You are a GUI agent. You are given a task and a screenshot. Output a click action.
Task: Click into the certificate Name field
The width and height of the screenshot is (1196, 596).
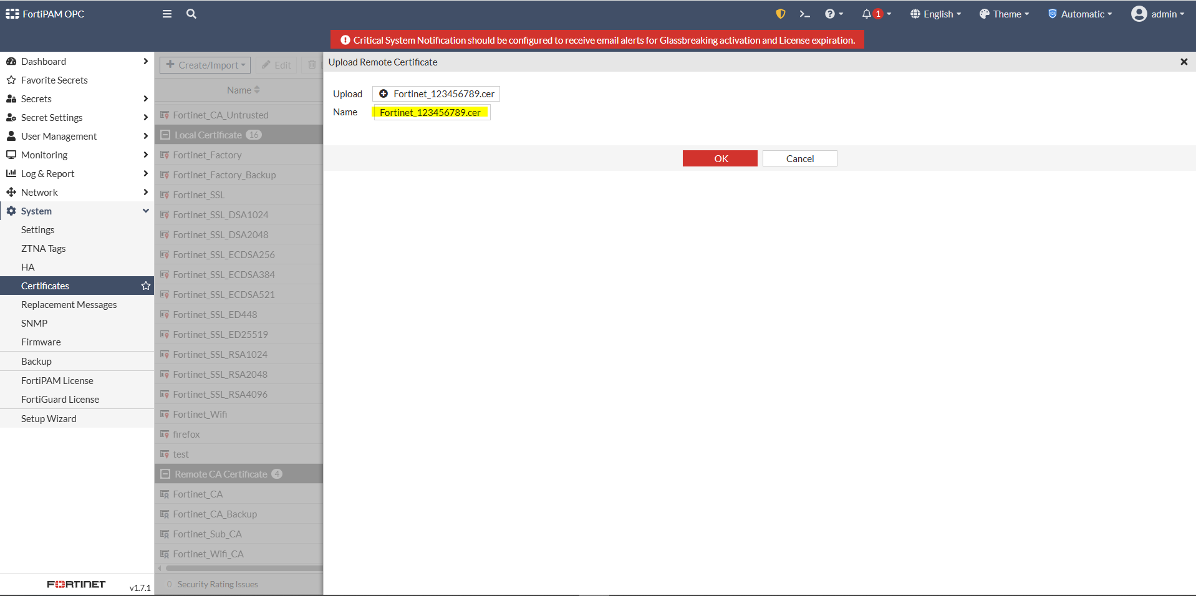(432, 112)
